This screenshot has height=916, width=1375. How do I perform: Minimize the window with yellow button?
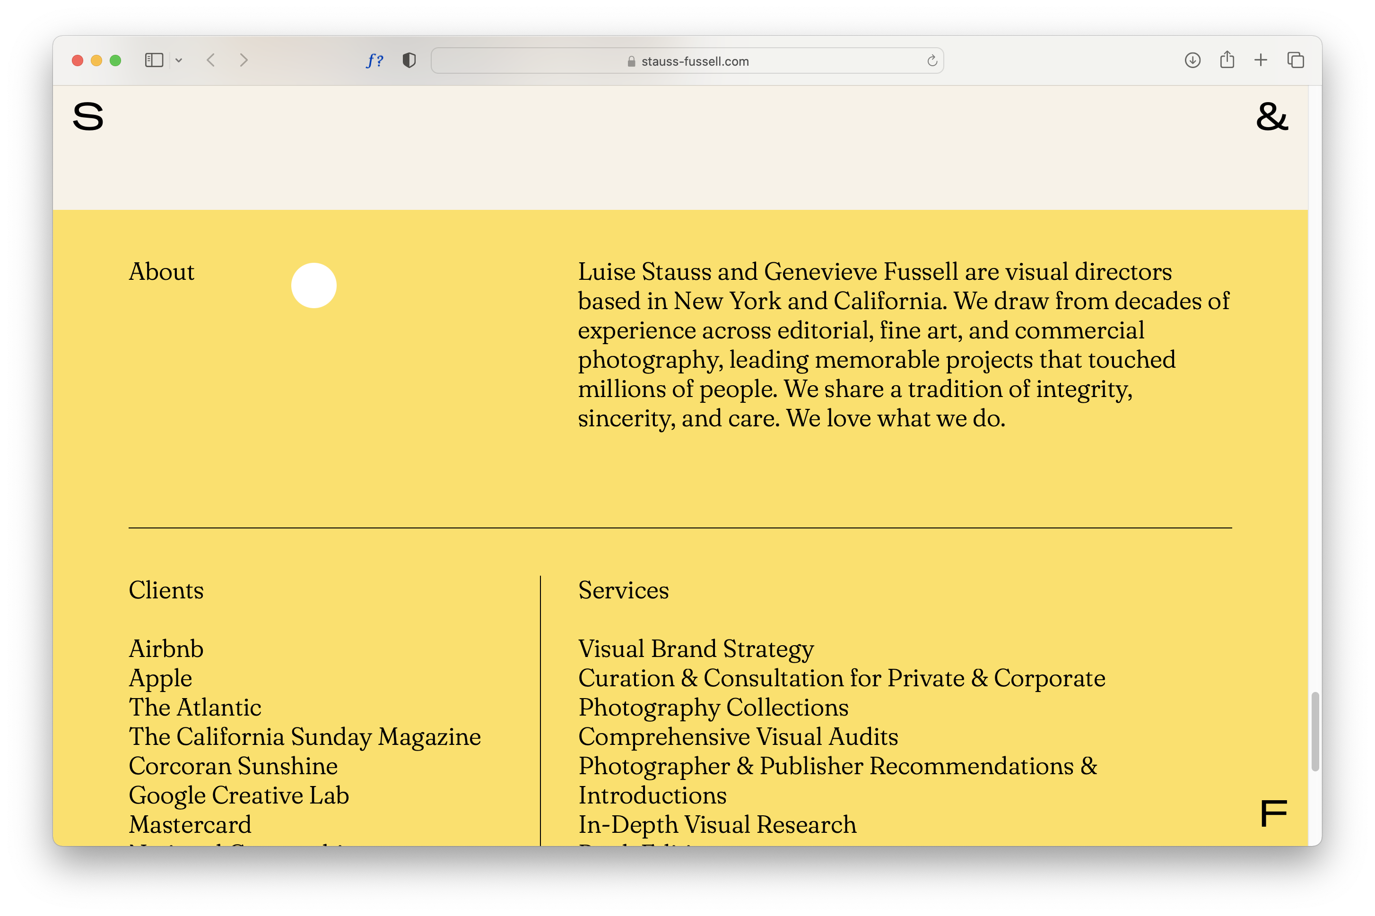pyautogui.click(x=96, y=60)
